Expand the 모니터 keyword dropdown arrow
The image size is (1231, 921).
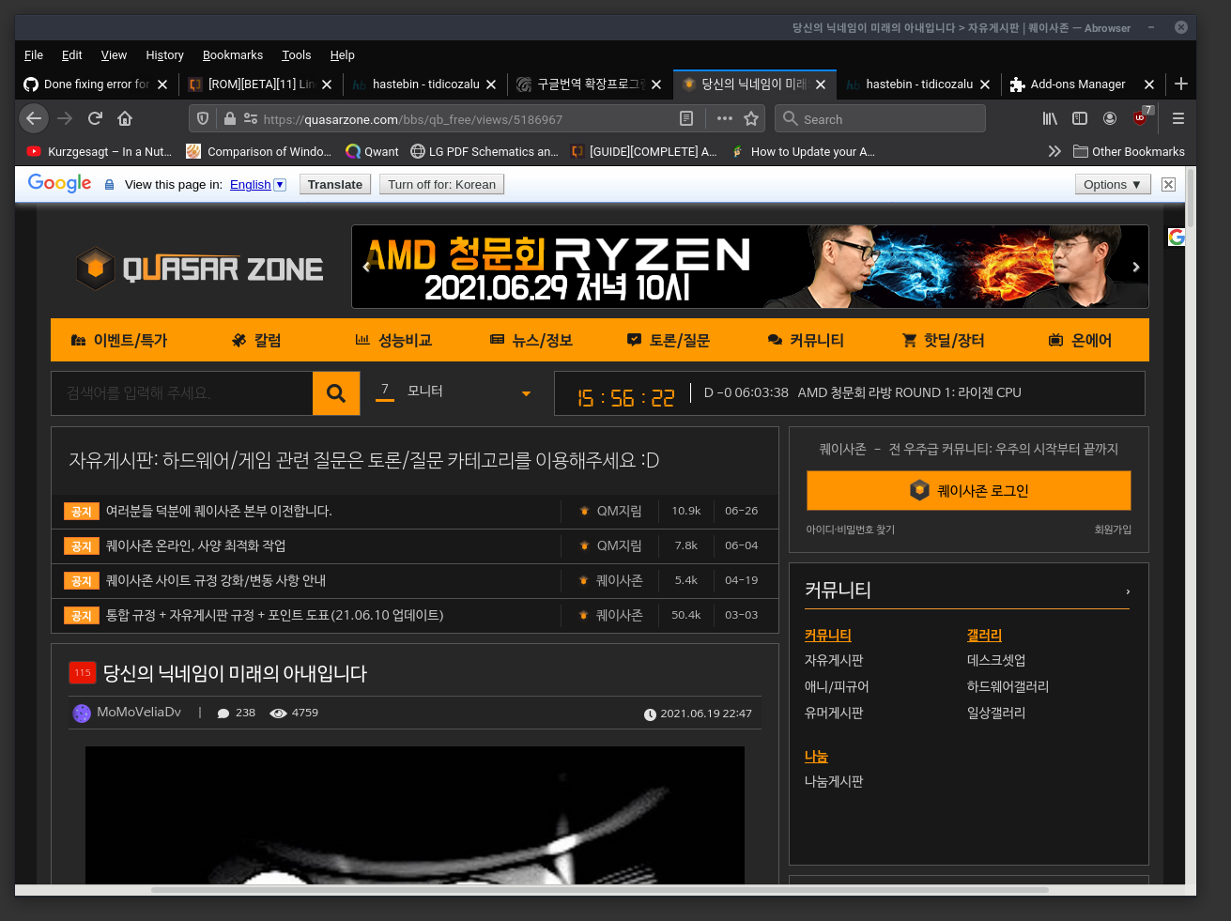pos(526,393)
